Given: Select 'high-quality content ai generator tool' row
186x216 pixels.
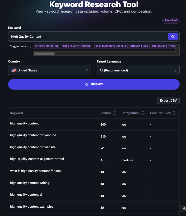Looking at the screenshot, I should click(x=94, y=160).
